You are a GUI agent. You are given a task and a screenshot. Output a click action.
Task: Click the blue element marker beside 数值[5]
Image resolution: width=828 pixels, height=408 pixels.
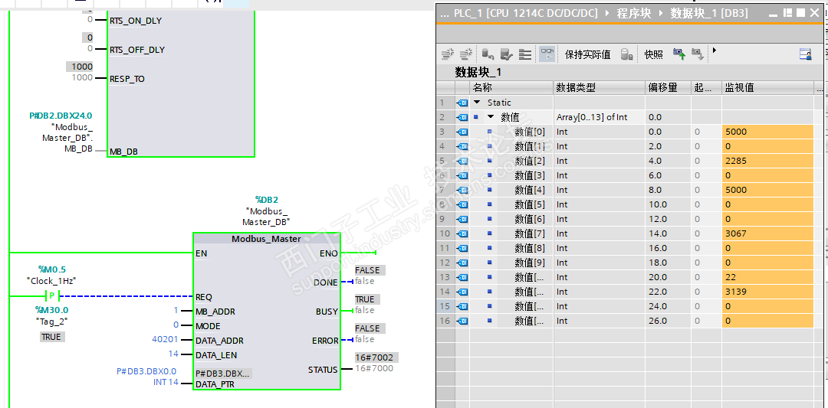pos(489,204)
